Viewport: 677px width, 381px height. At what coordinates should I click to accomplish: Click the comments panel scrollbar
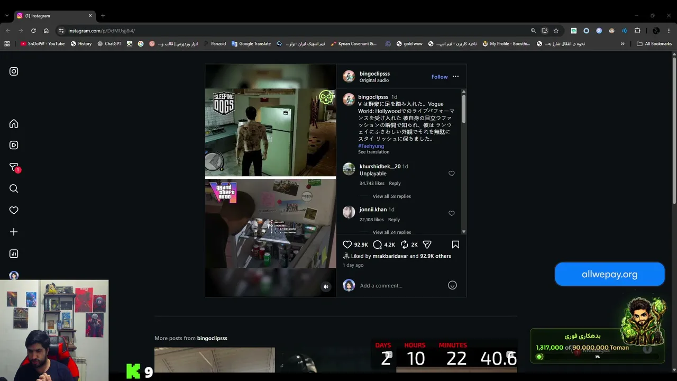point(464,108)
